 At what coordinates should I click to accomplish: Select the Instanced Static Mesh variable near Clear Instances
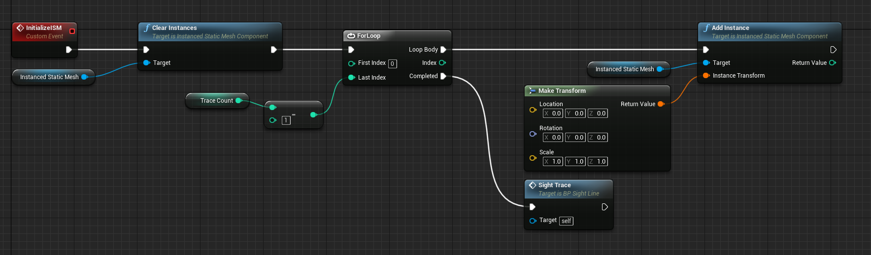pos(53,77)
